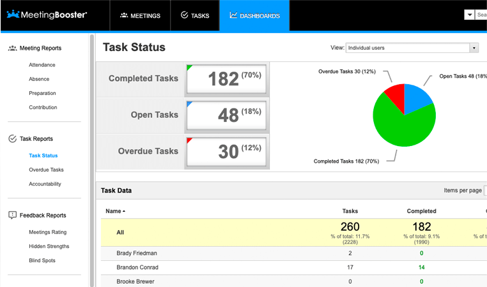This screenshot has width=487, height=287.
Task: Select the Brandon Conrad table row
Action: click(137, 267)
